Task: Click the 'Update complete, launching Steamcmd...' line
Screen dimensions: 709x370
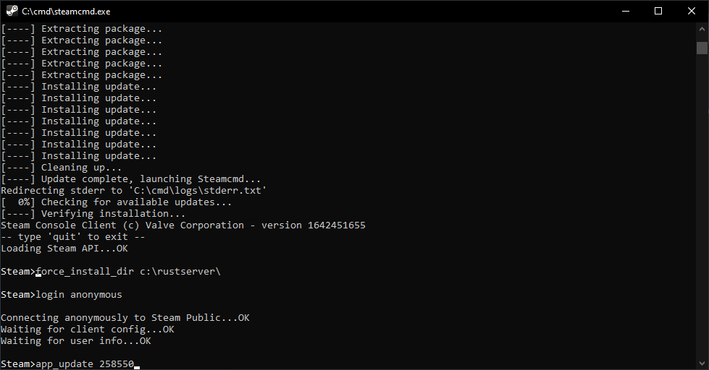Action: [151, 179]
